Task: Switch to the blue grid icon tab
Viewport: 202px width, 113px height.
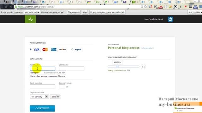Action: tap(171, 2)
